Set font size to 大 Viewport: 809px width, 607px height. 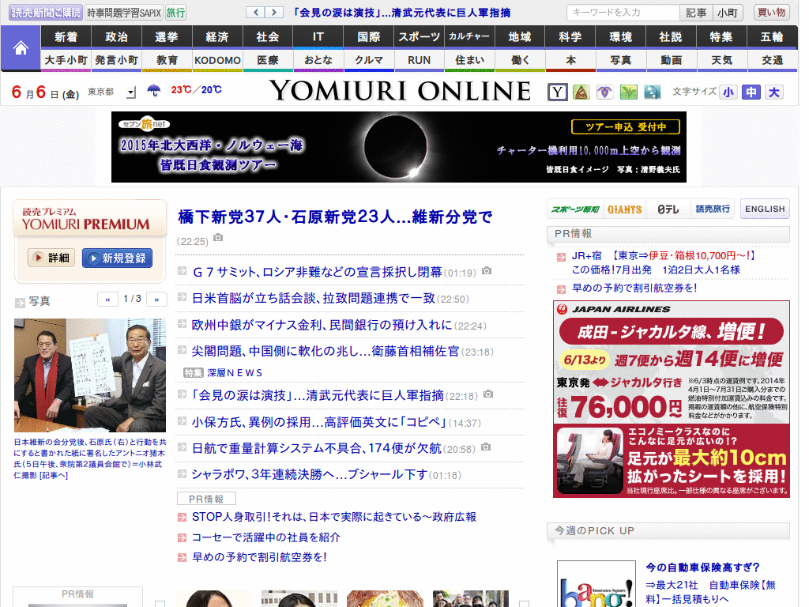point(773,92)
